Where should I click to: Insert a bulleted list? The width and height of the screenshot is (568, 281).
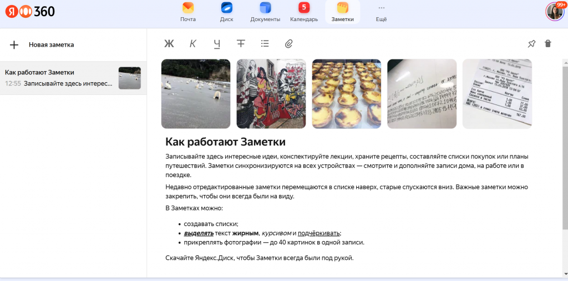tap(265, 44)
